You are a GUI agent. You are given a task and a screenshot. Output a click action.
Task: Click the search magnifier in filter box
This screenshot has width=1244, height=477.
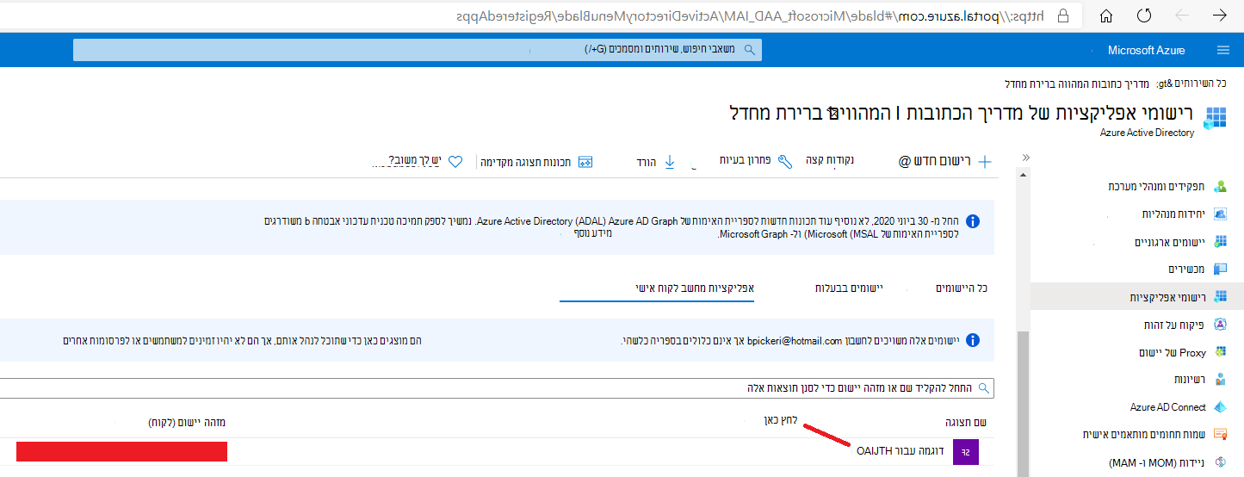point(983,388)
